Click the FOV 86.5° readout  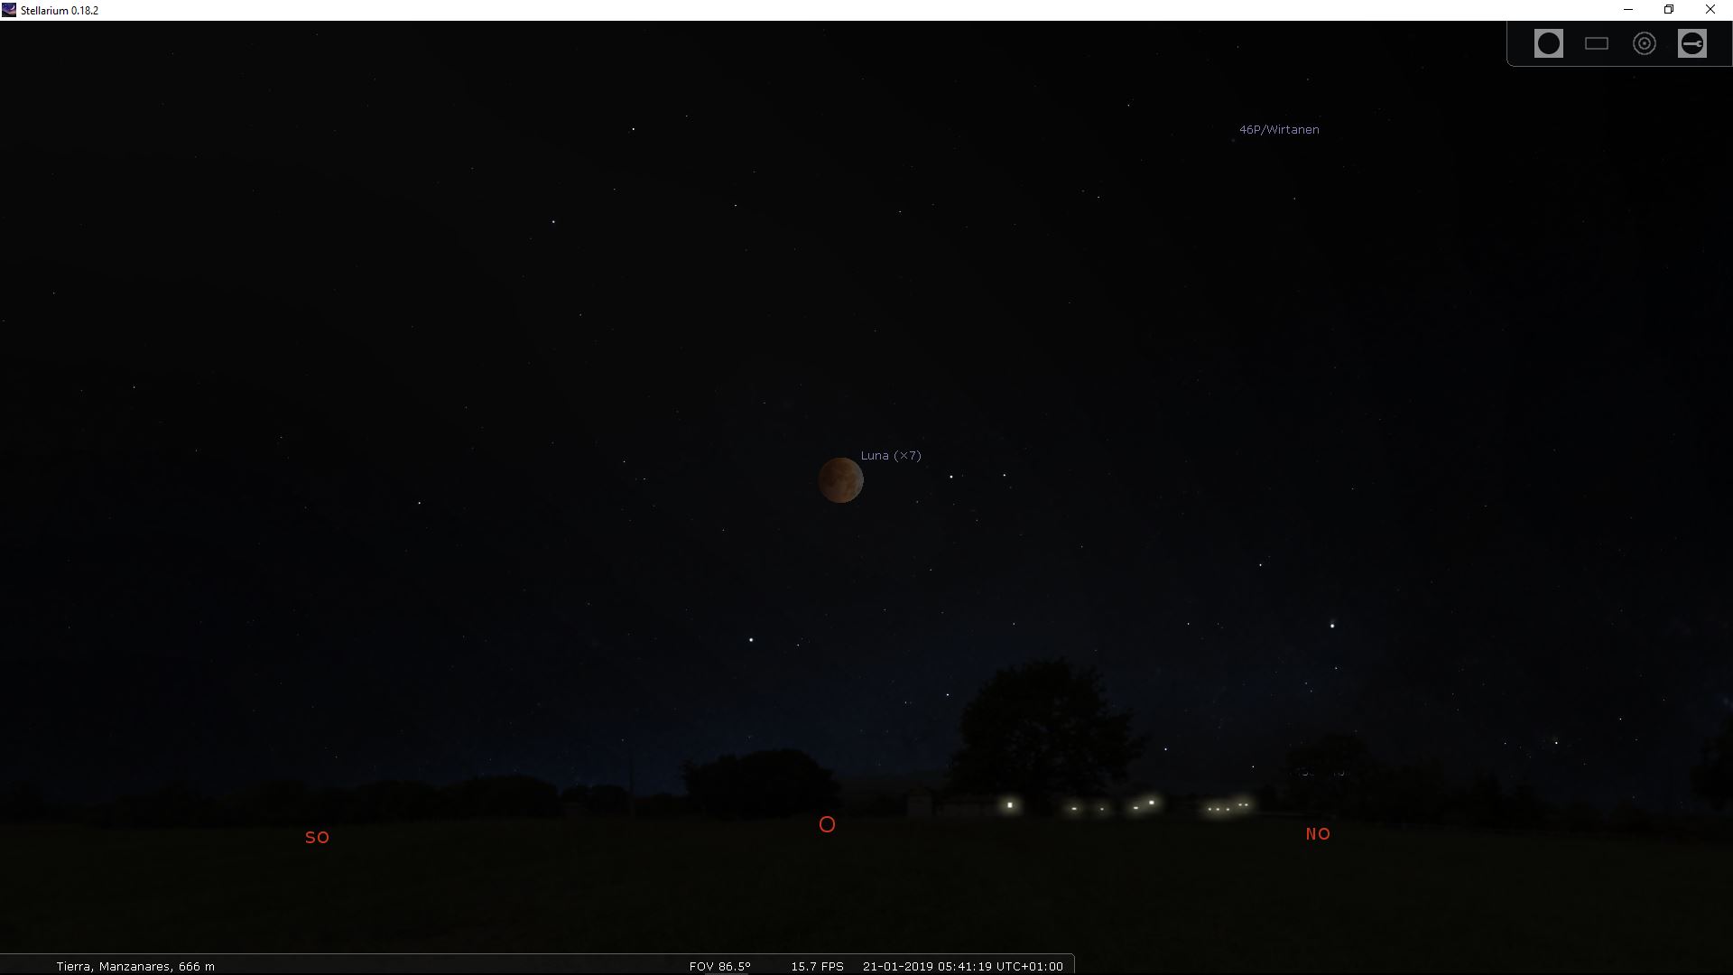pos(719,966)
